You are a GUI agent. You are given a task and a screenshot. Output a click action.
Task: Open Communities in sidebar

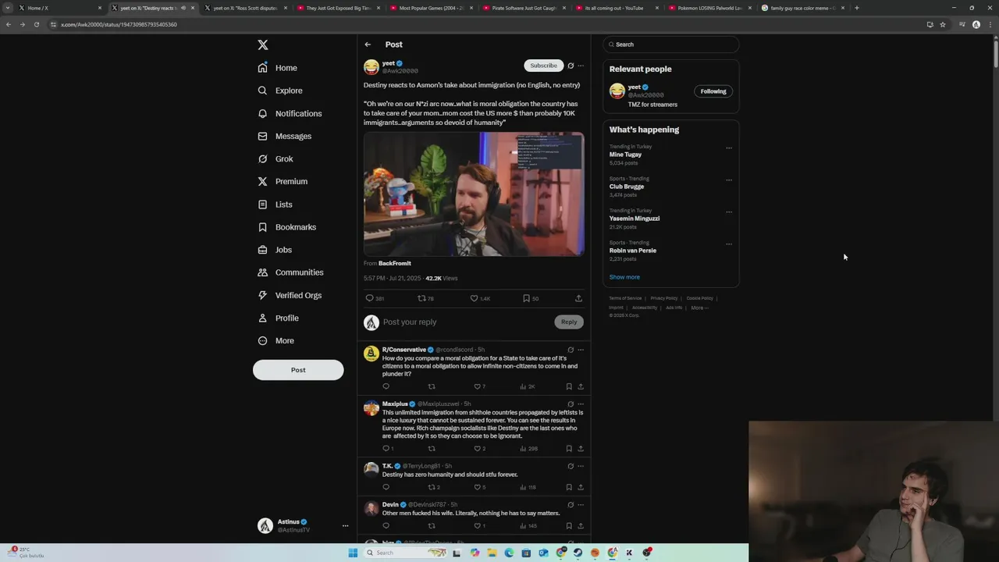290,272
